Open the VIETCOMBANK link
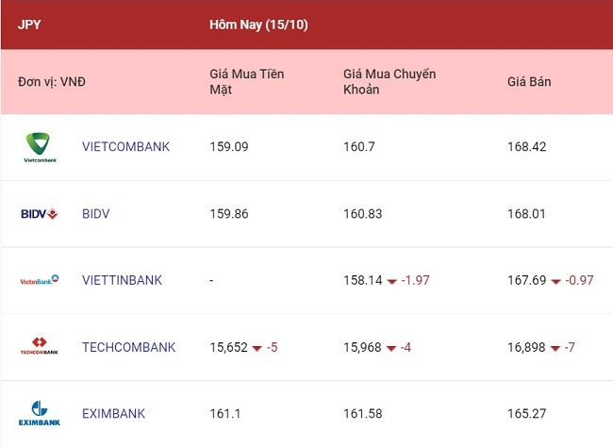The width and height of the screenshot is (613, 447). pos(125,147)
